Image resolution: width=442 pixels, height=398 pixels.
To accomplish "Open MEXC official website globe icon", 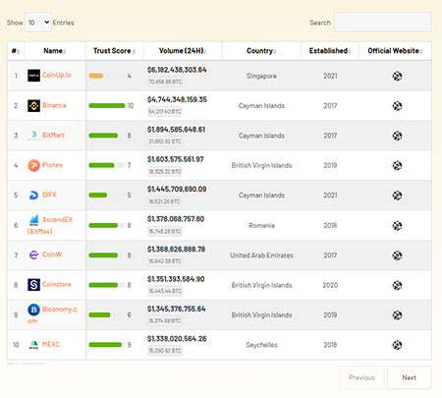I will (x=397, y=345).
